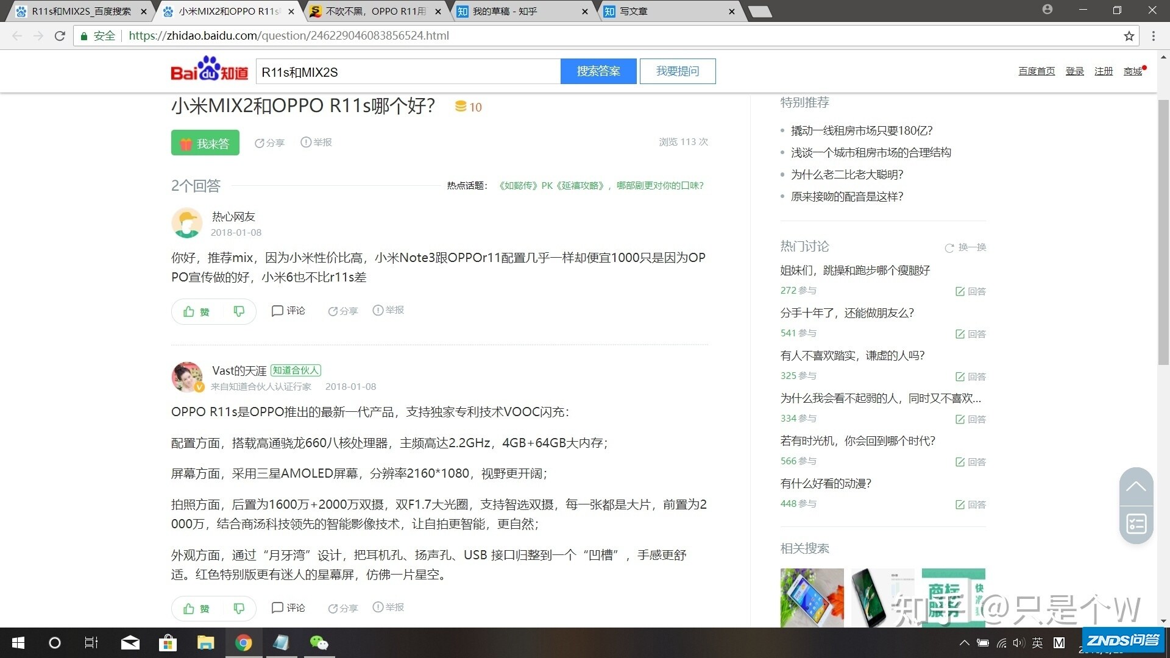Upvote the 热心网友 answer
The image size is (1170, 658).
coord(196,311)
